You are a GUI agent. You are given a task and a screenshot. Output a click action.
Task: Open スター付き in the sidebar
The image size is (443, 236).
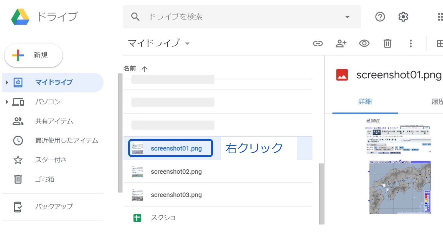51,160
